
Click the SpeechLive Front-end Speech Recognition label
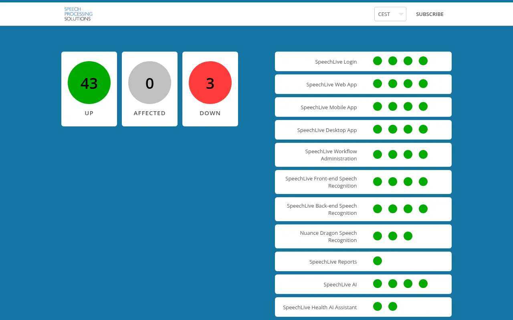coord(321,182)
